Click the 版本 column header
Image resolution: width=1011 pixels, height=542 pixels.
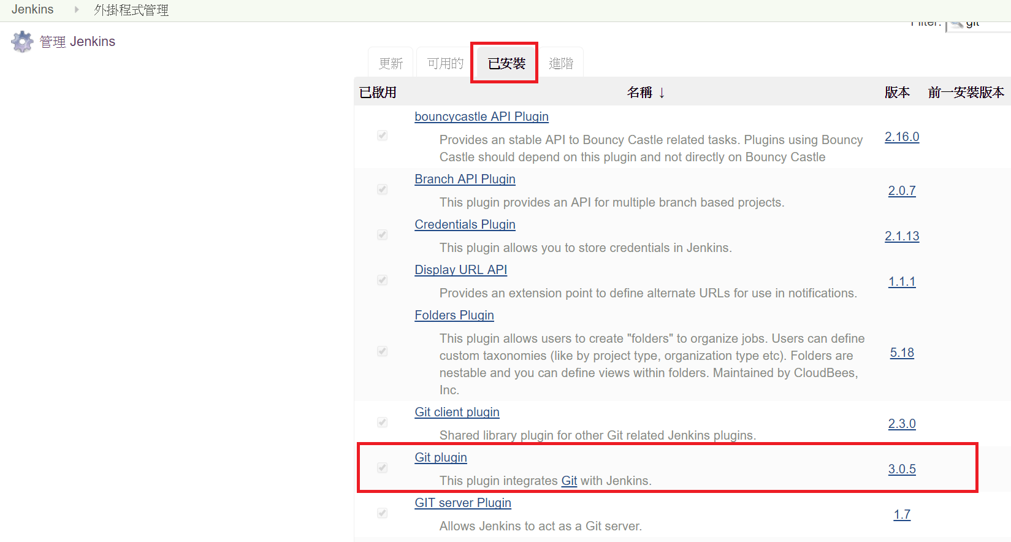coord(897,93)
